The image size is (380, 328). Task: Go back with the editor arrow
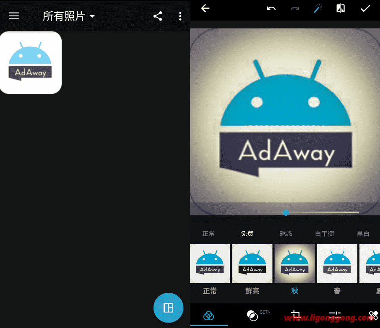click(205, 8)
